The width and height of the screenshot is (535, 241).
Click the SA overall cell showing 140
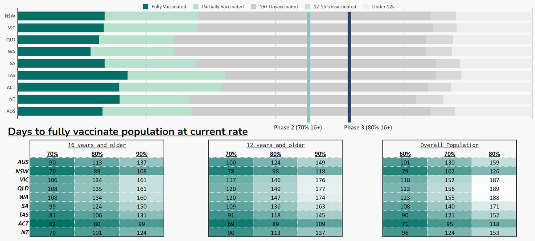tap(449, 206)
